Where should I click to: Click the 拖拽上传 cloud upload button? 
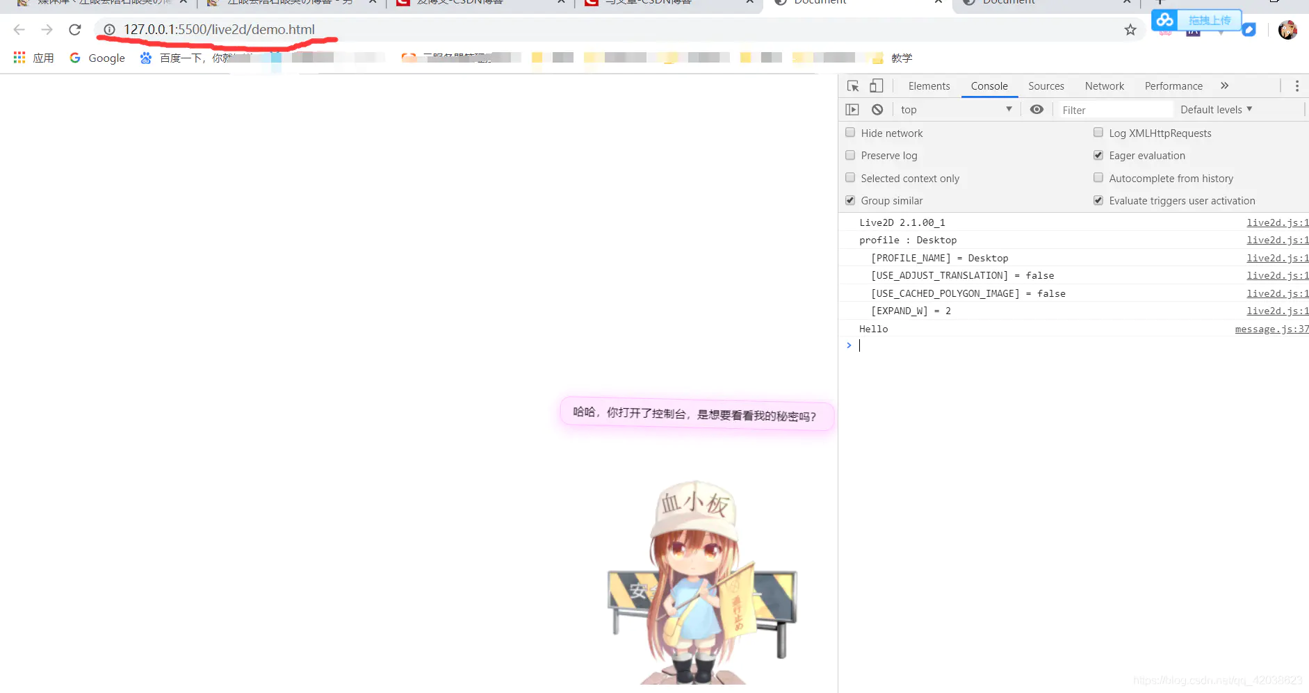1196,20
